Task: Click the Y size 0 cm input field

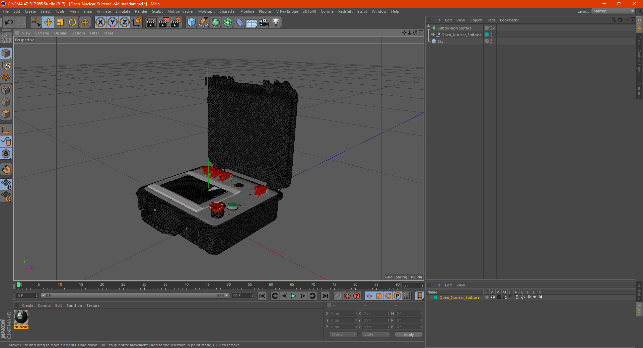Action: [375, 320]
